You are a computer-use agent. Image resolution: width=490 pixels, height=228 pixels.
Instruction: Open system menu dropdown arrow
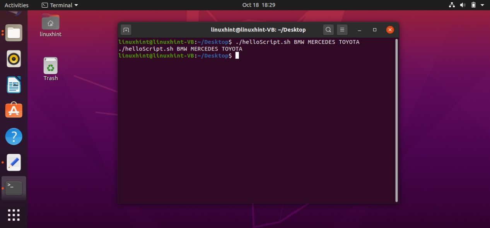(482, 5)
